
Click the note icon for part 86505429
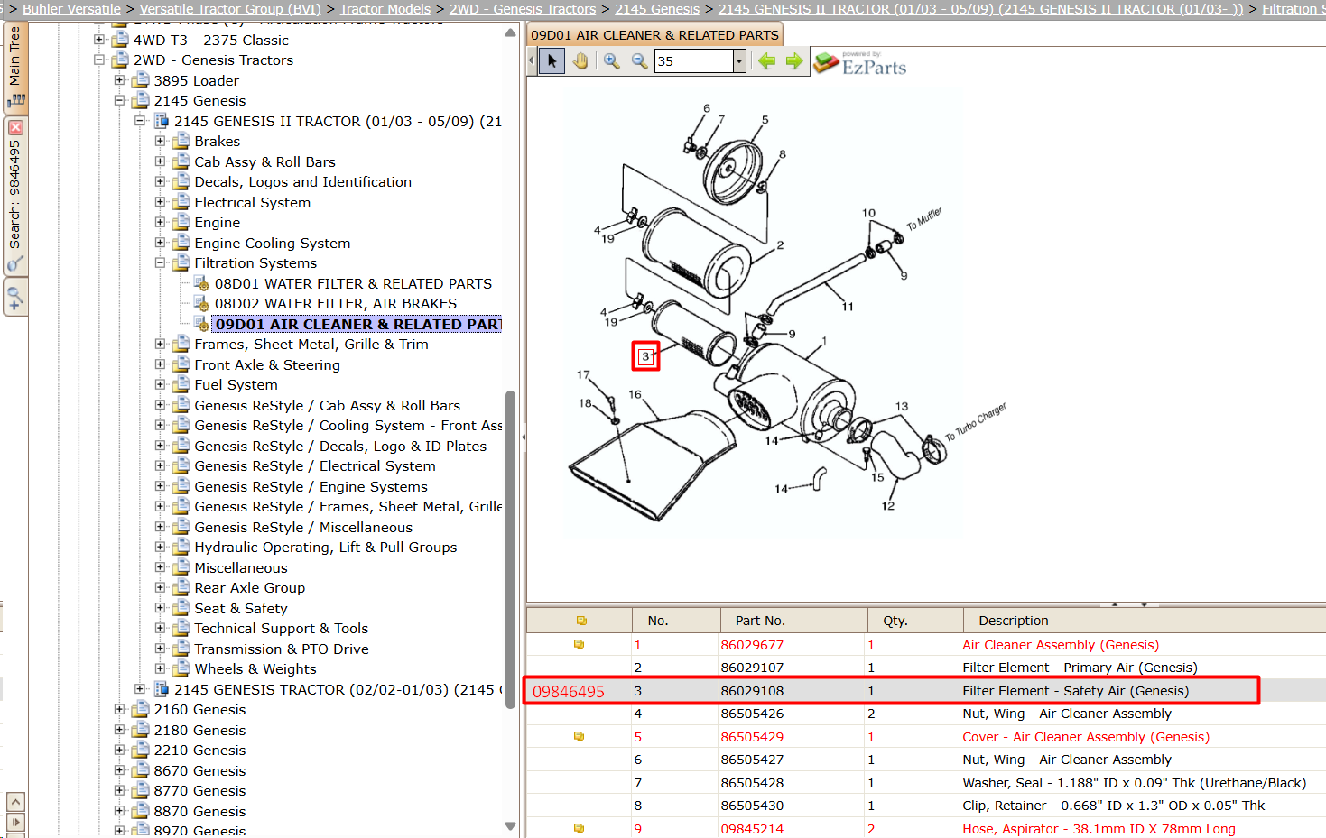coord(580,736)
